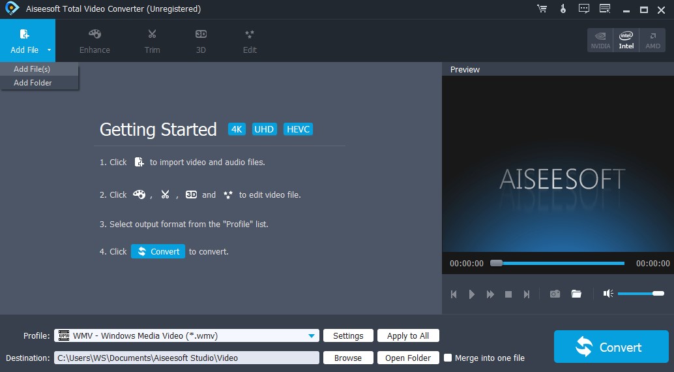The image size is (674, 372).
Task: Toggle AMD hardware acceleration
Action: pyautogui.click(x=652, y=40)
